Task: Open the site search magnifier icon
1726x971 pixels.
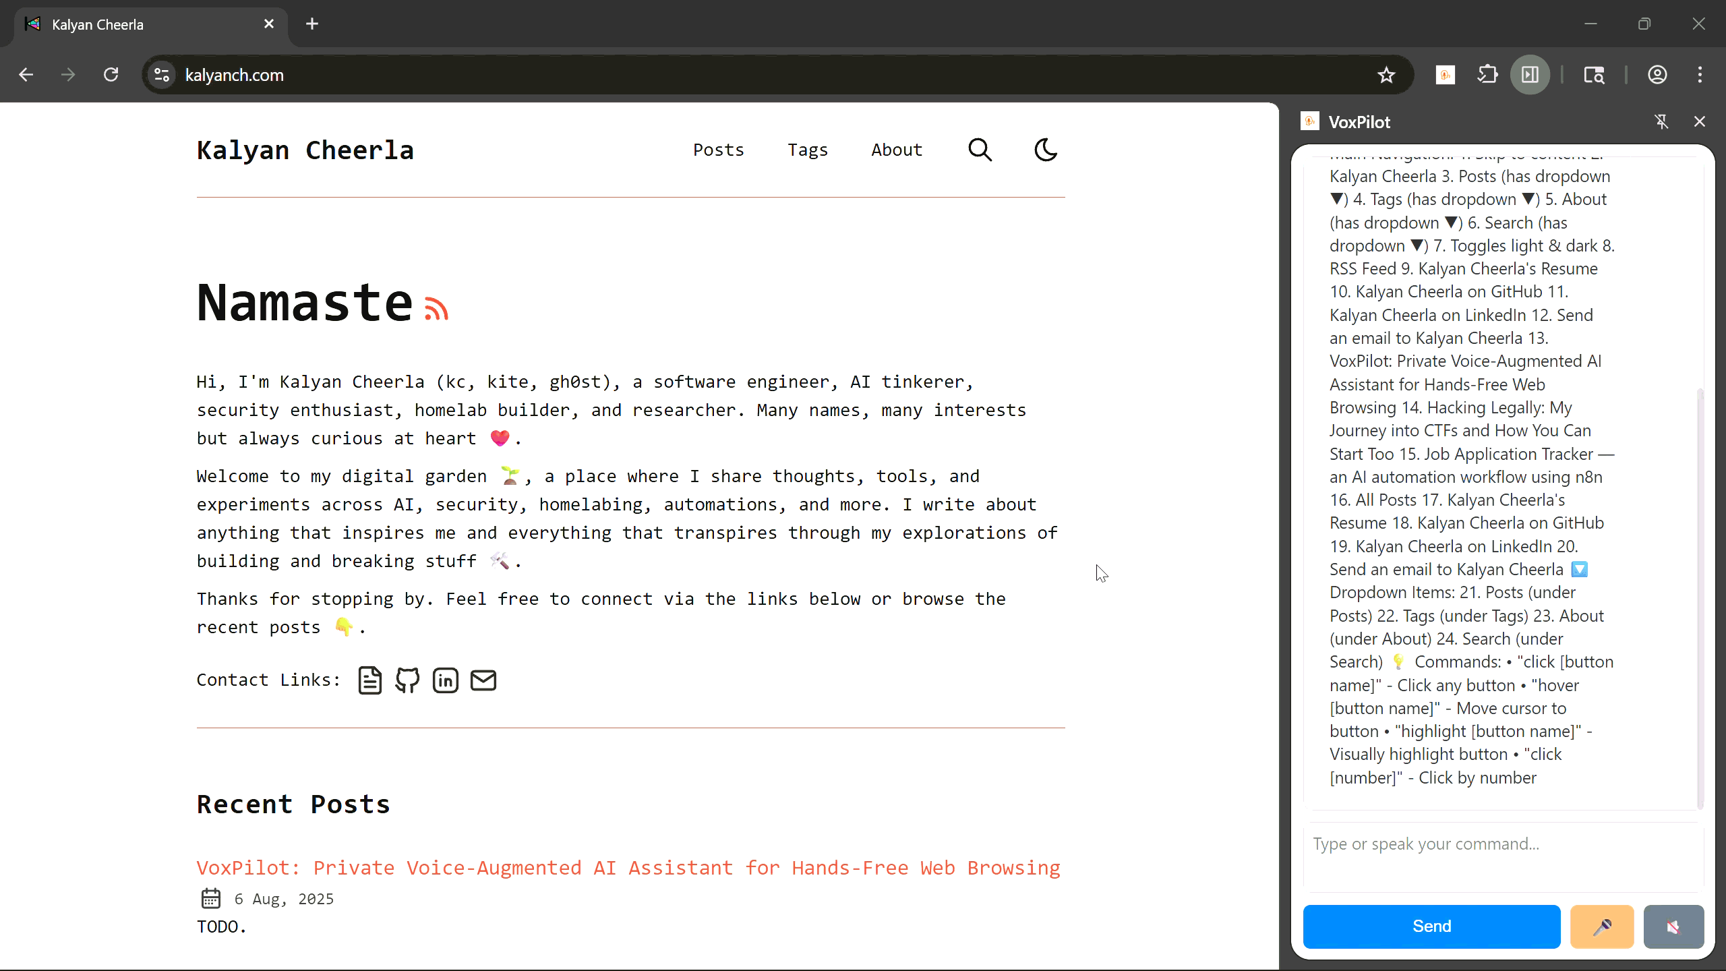Action: click(x=980, y=149)
